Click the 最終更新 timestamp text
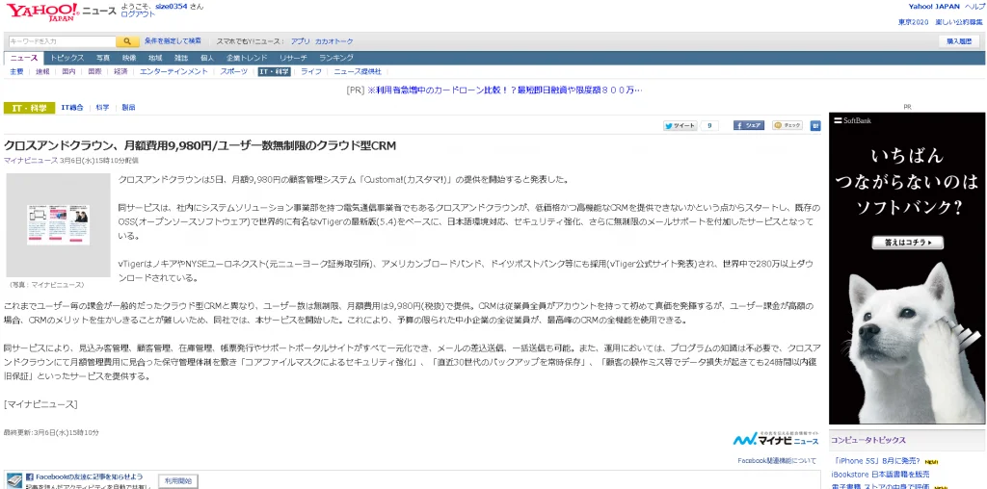The height and width of the screenshot is (489, 987). click(x=51, y=432)
